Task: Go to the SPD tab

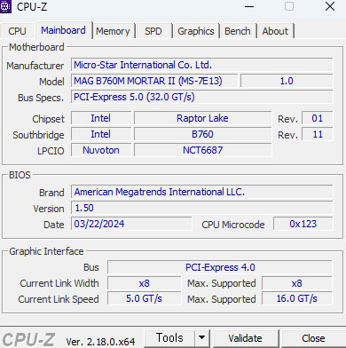Action: [153, 31]
